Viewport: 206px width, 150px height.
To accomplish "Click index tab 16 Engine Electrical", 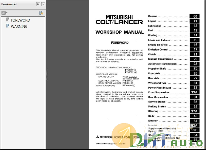I will pos(195,45).
